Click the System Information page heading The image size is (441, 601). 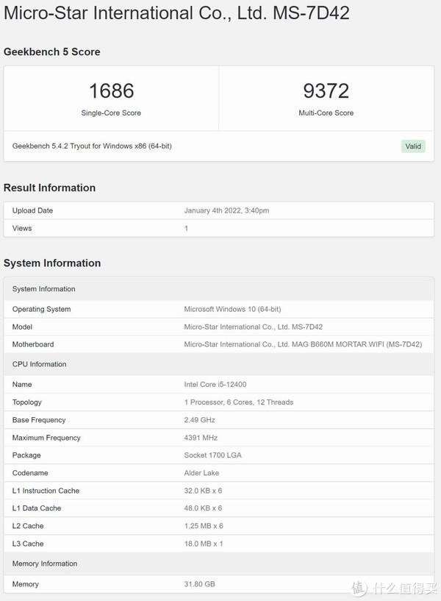[x=52, y=263]
